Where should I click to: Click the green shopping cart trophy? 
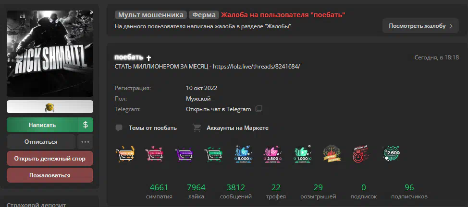(213, 154)
